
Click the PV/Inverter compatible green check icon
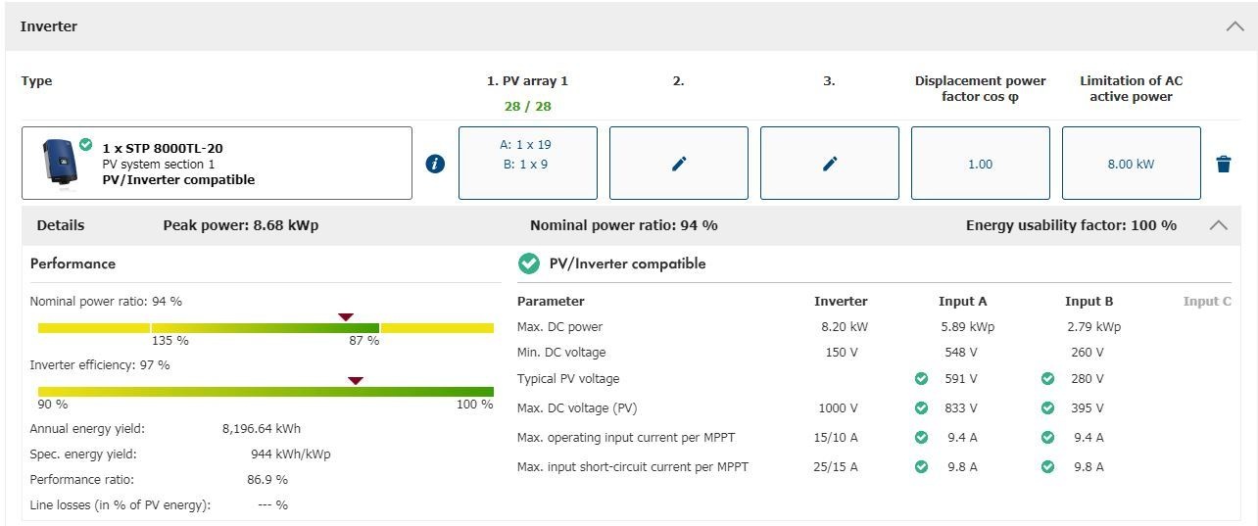tap(529, 263)
